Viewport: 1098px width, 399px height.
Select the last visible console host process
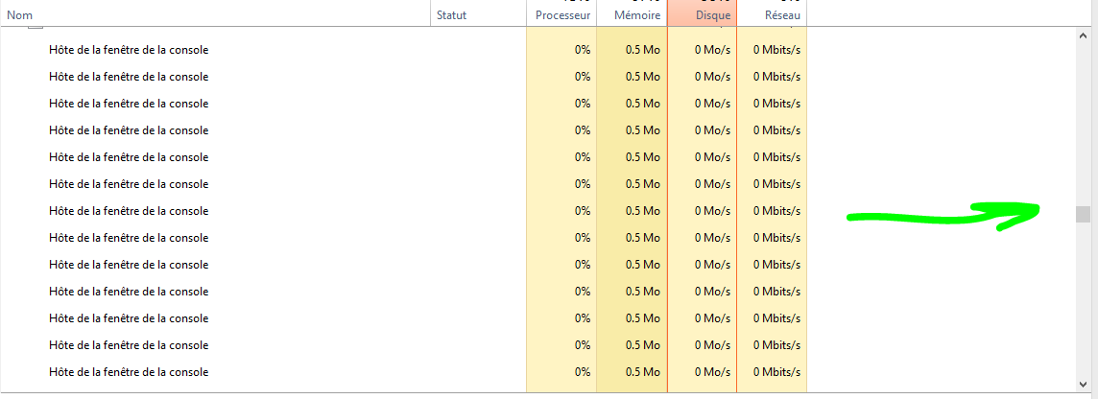(129, 372)
